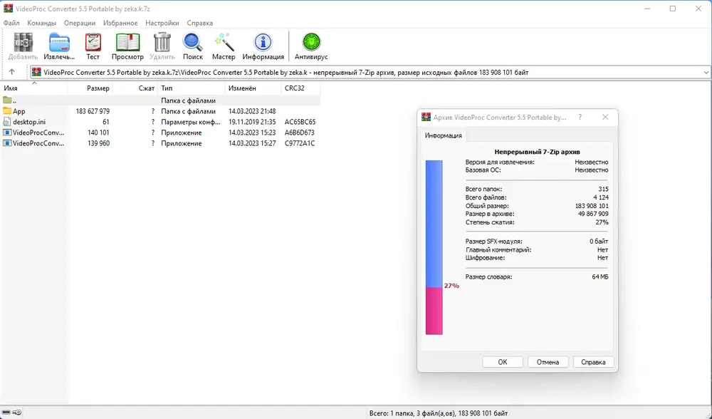712x419 pixels.
Task: Click size value 140 101
Action: pos(98,133)
